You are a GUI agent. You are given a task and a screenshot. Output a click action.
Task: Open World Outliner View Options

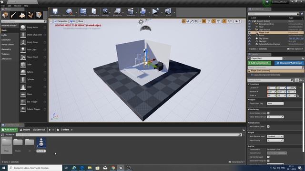(295, 49)
